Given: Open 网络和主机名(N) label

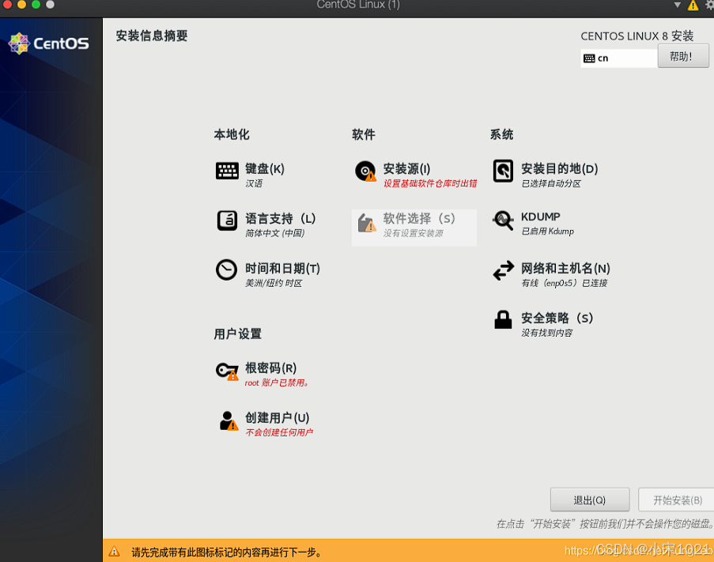Looking at the screenshot, I should coord(565,269).
